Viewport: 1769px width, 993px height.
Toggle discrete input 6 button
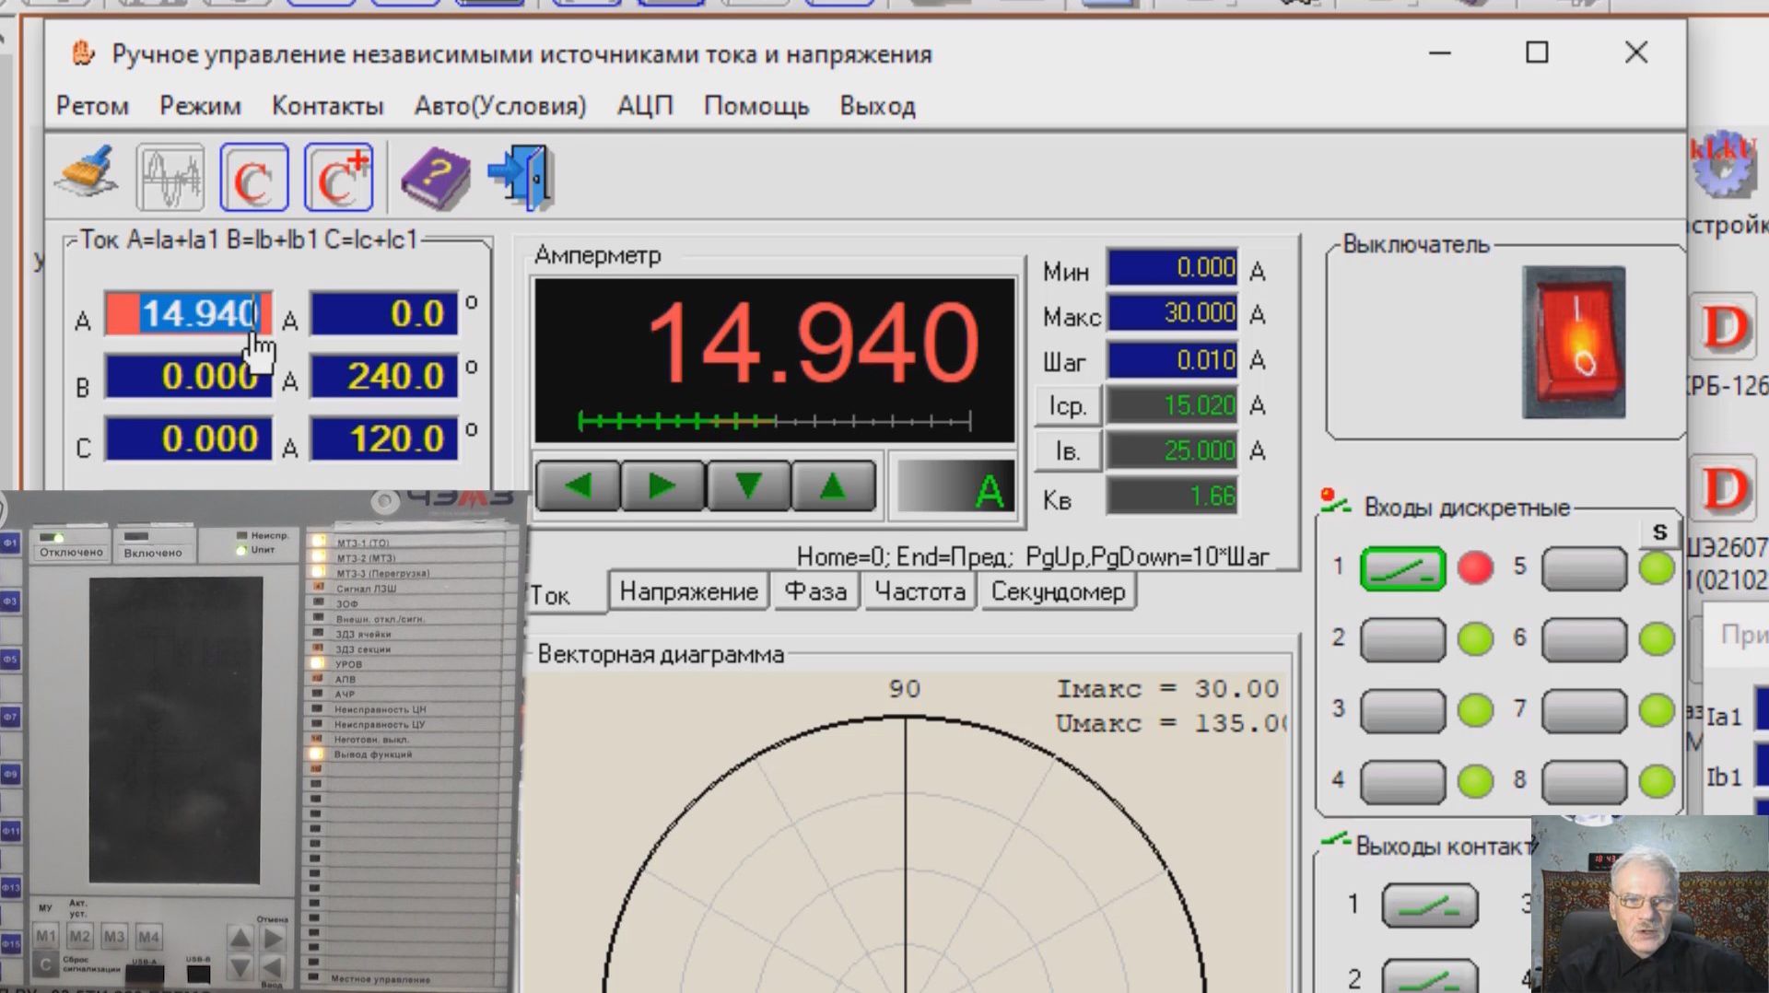[1584, 639]
